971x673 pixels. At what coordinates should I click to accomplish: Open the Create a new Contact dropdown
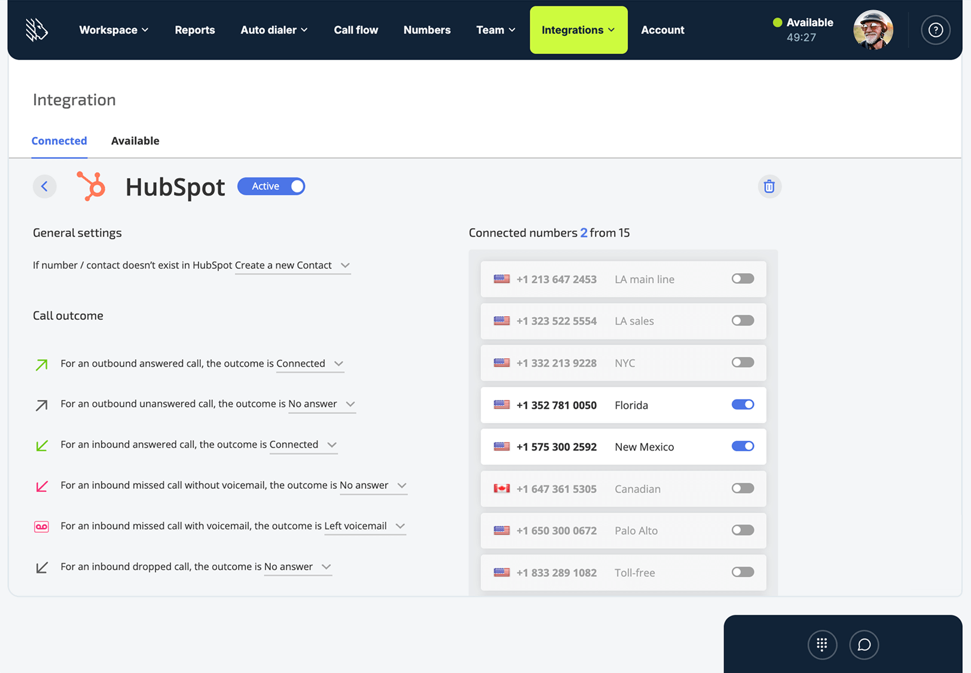click(292, 265)
